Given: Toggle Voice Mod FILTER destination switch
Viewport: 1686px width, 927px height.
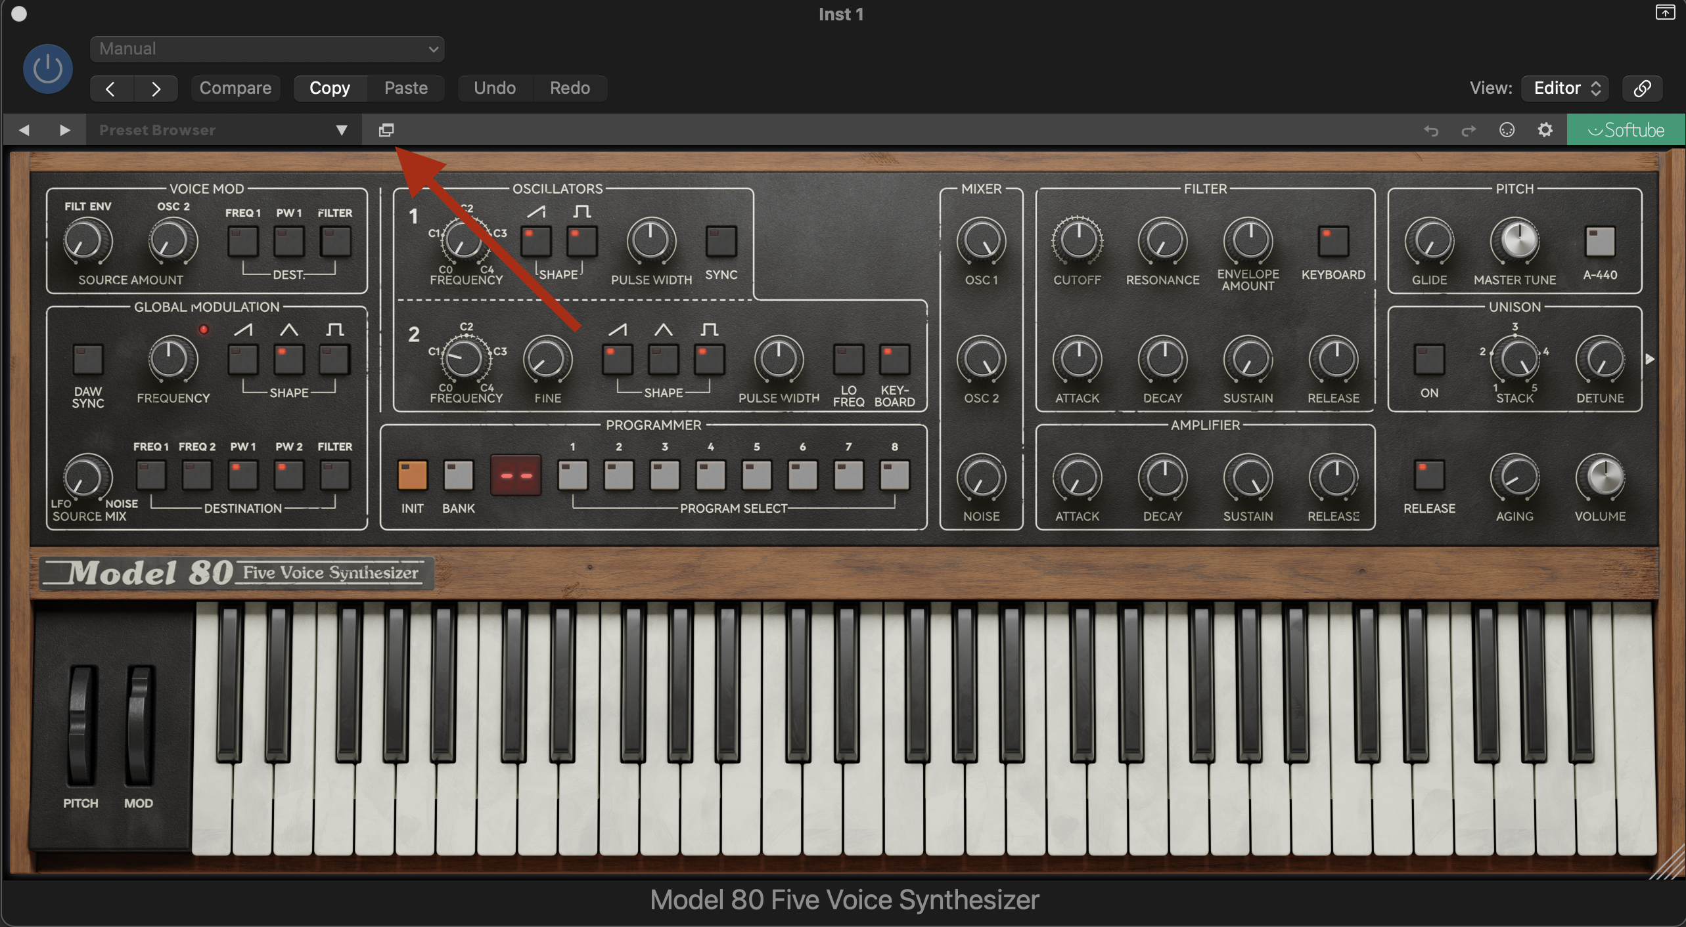Looking at the screenshot, I should pyautogui.click(x=335, y=242).
